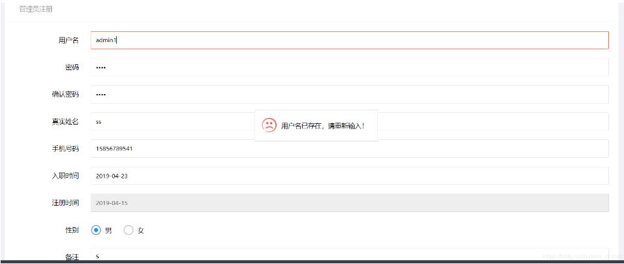Focus the 用户名 field containing admin1

pos(349,40)
